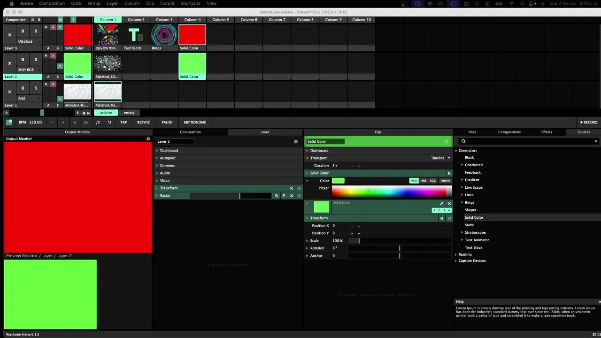Click the TAP tempo button

click(x=123, y=123)
